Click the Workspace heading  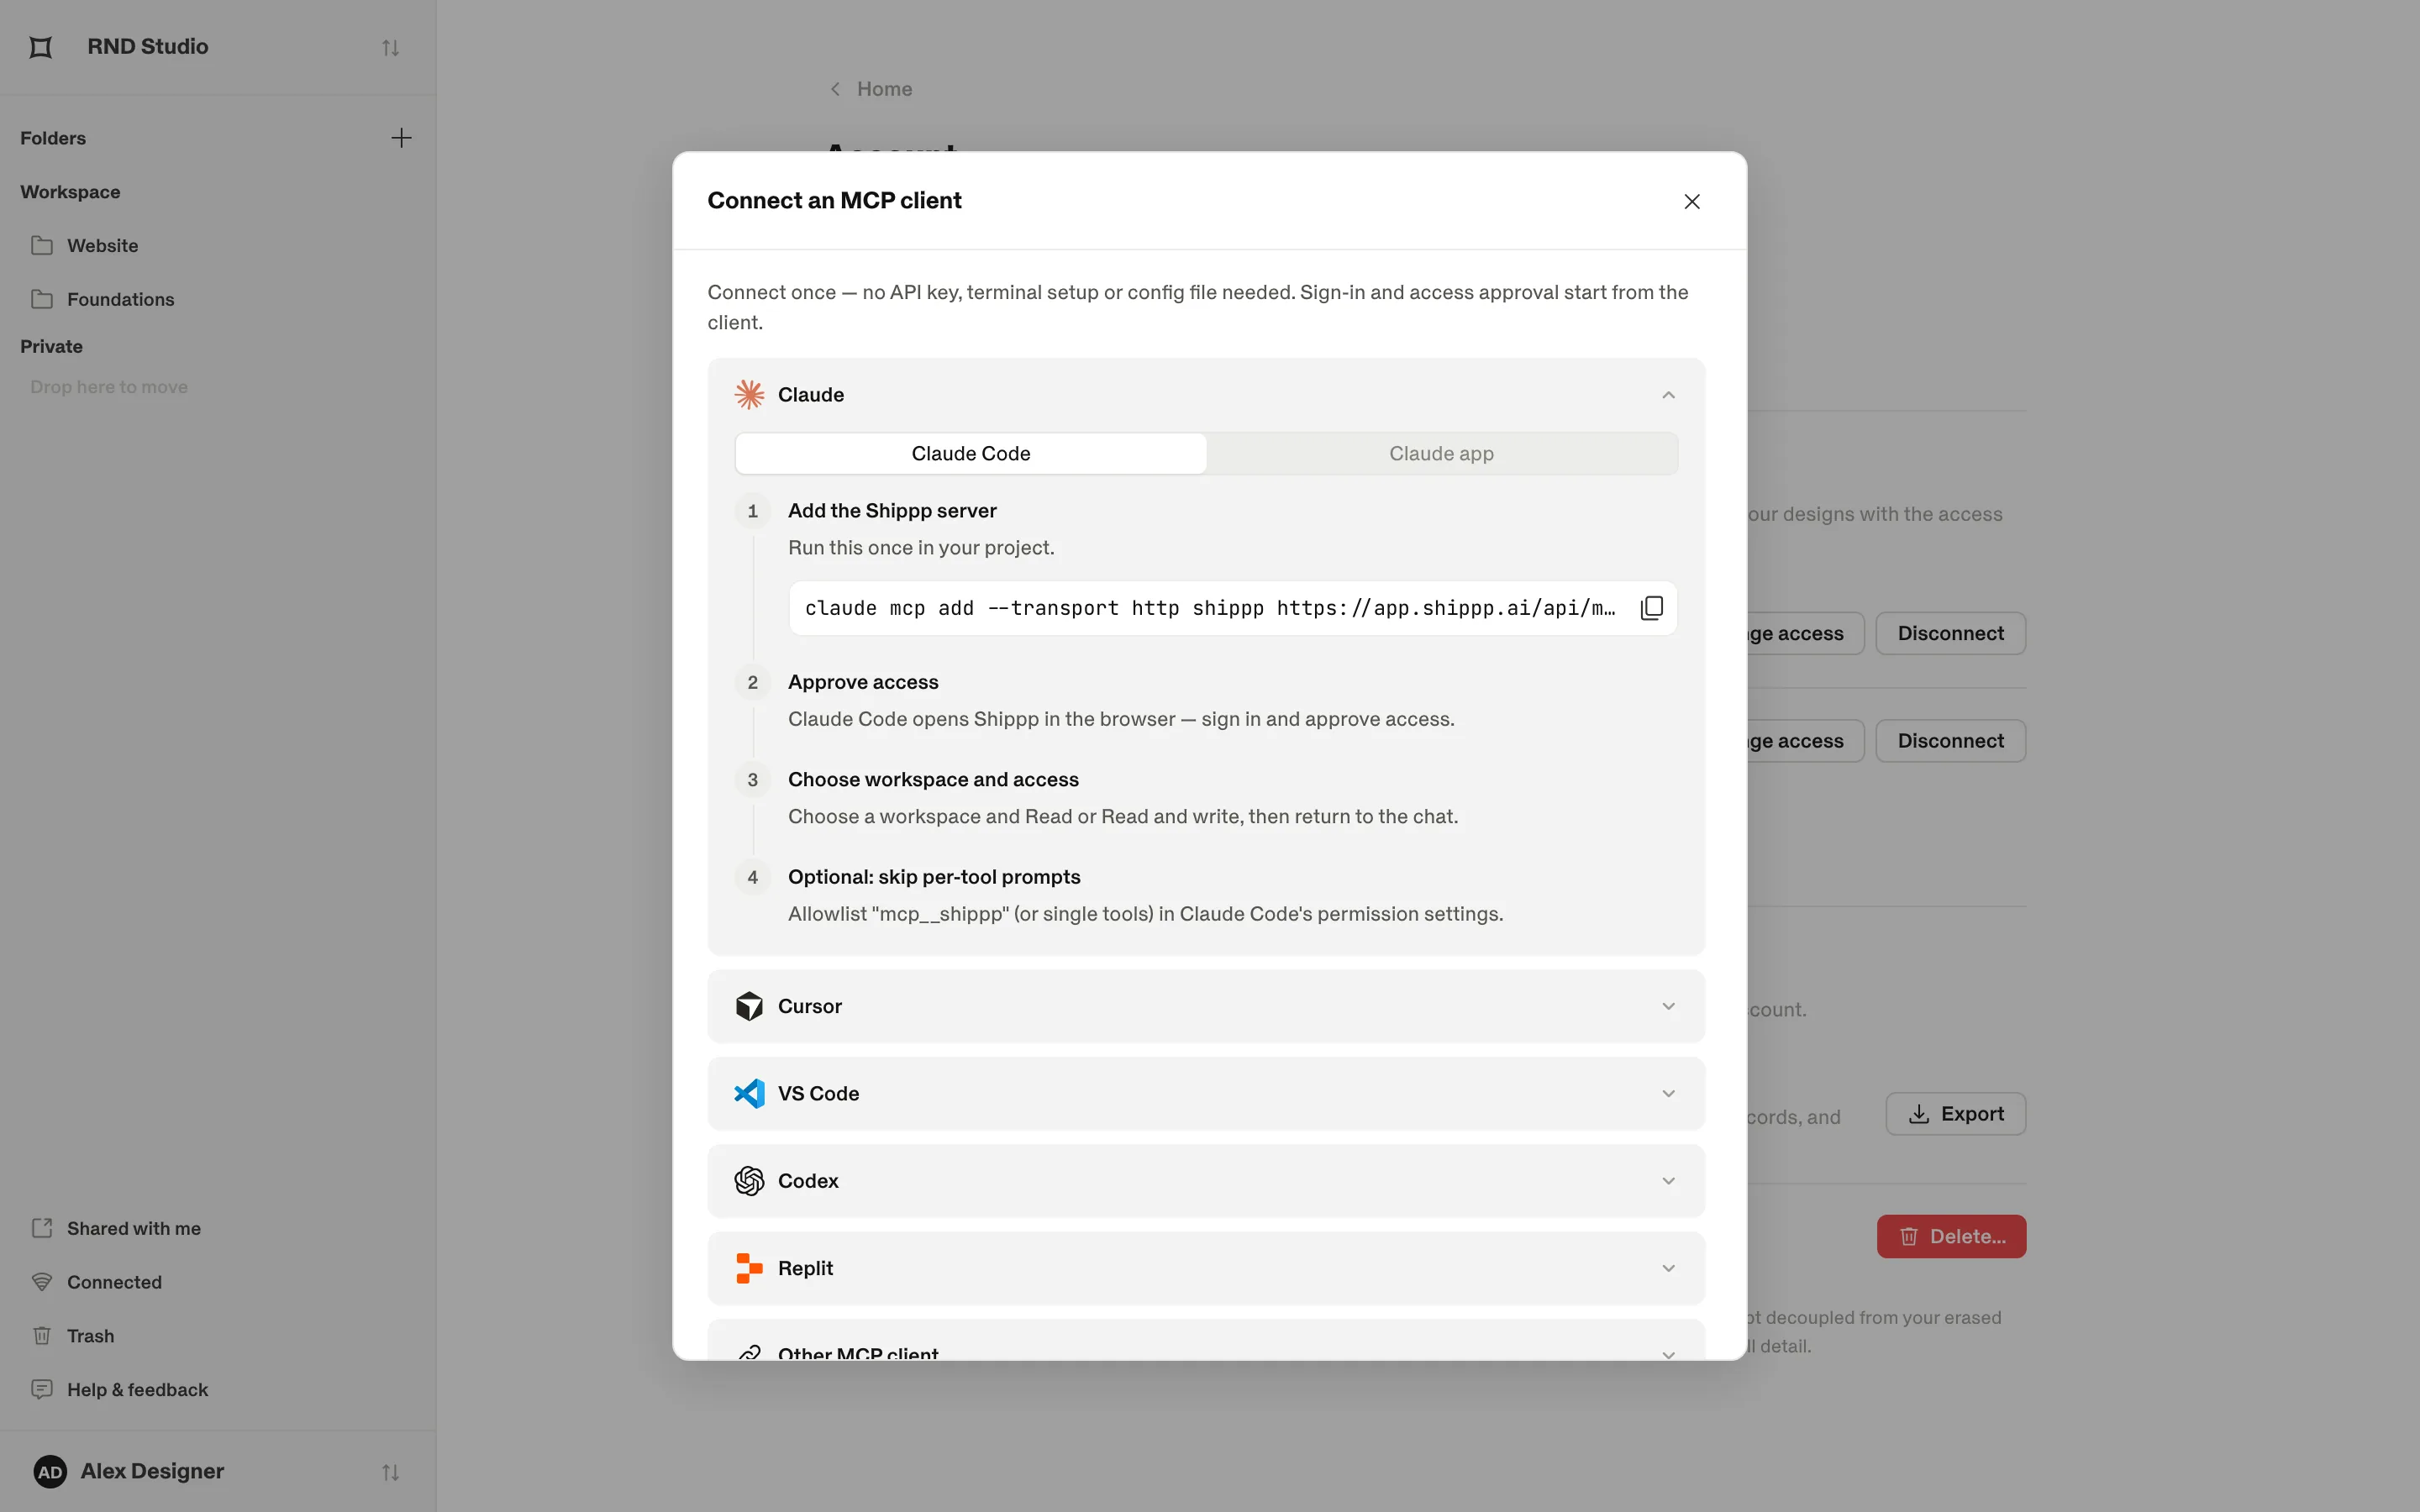click(70, 192)
